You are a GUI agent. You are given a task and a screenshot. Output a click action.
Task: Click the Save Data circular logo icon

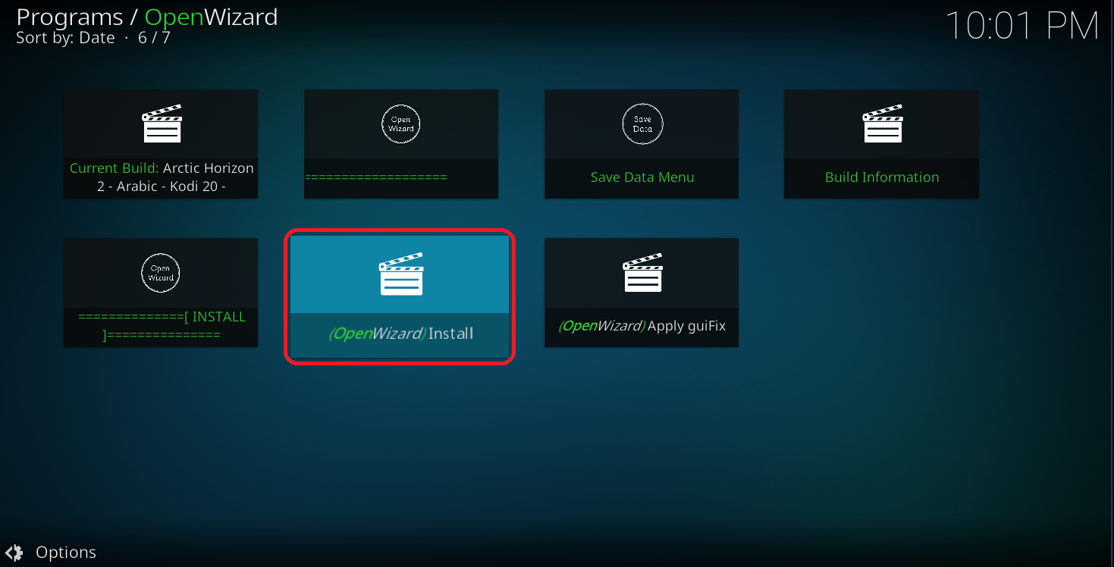coord(641,124)
